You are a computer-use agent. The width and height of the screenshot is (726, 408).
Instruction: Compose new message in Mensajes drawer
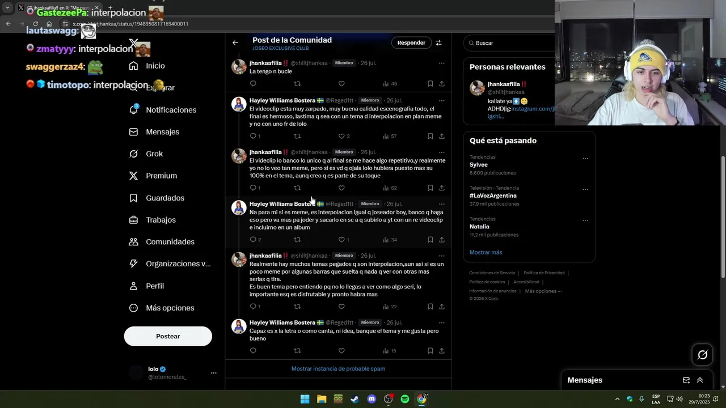click(x=686, y=380)
